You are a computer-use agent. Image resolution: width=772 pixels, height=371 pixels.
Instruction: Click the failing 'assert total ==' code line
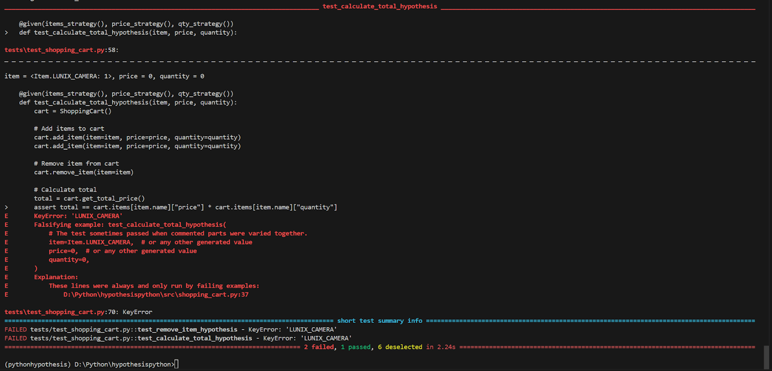tap(185, 208)
